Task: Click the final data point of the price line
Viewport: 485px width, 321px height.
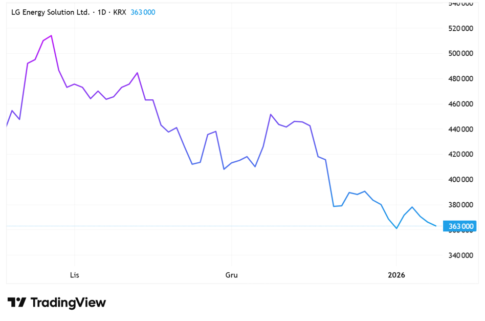Action: pyautogui.click(x=435, y=225)
